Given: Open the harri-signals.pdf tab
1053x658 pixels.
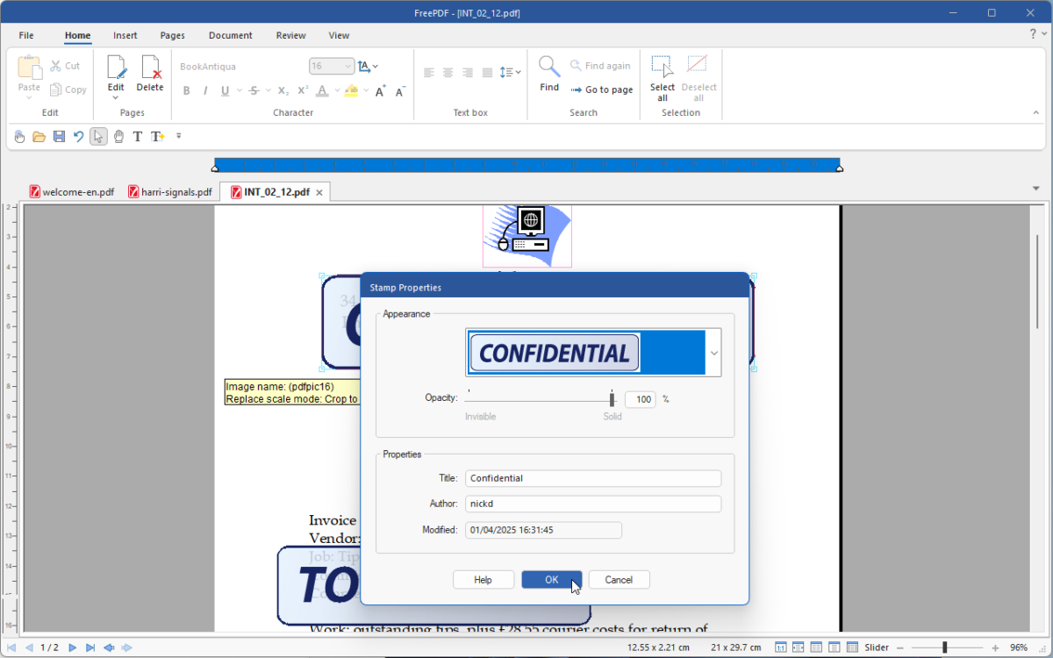Looking at the screenshot, I should pyautogui.click(x=170, y=191).
